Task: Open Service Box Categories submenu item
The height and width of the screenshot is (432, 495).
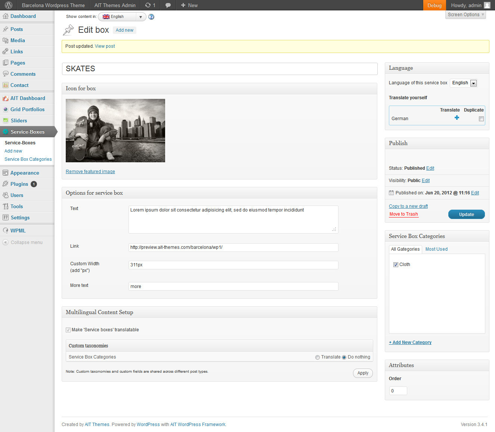Action: (x=28, y=159)
